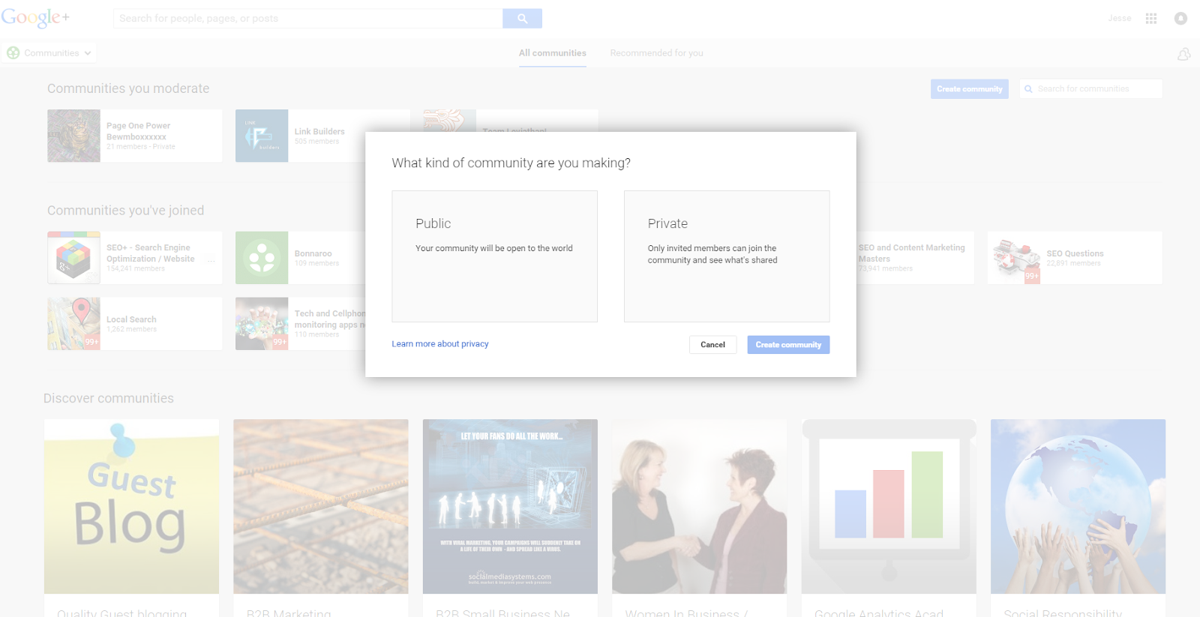Image resolution: width=1200 pixels, height=617 pixels.
Task: Open the Women In Business card image
Action: pos(700,507)
